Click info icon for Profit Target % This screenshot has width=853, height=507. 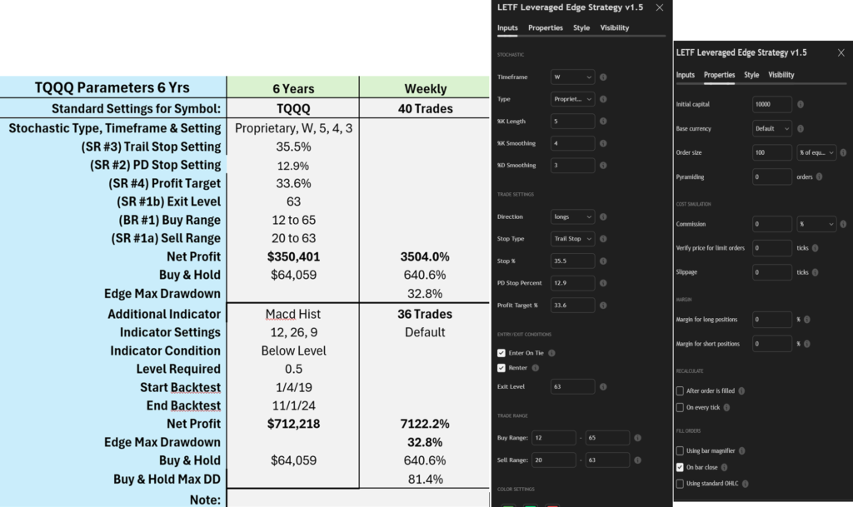coord(603,306)
